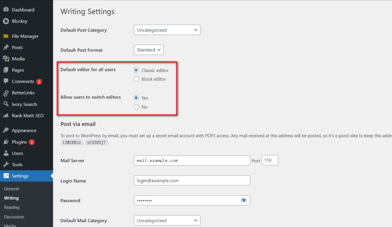The image size is (392, 227).
Task: Click the Posts pushpin icon
Action: click(x=6, y=47)
